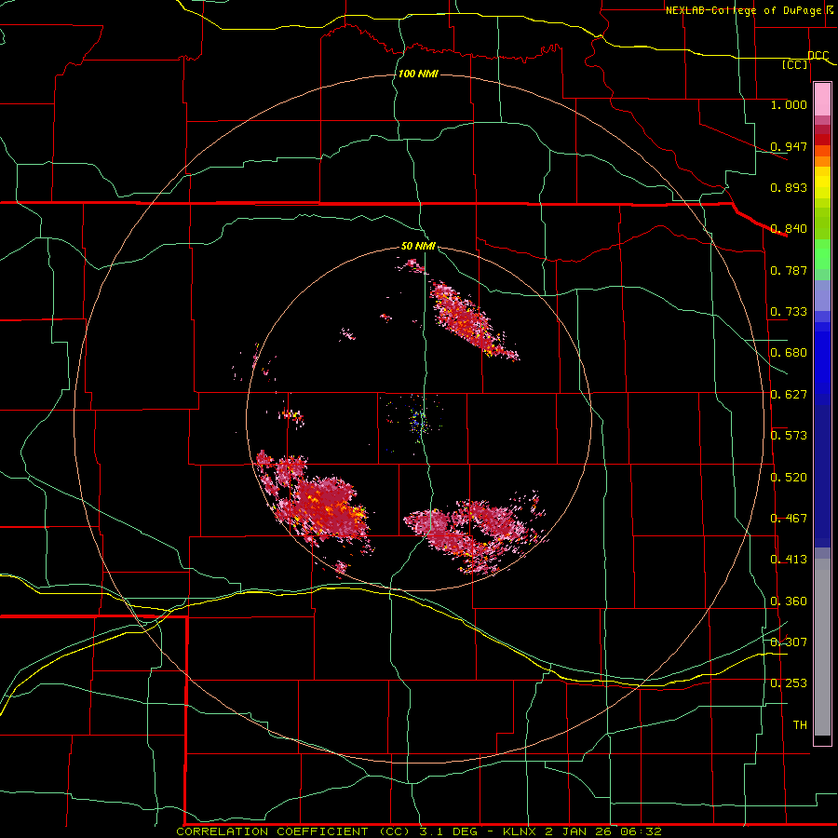Click the 0.413 scale value
This screenshot has height=838, width=838.
point(789,560)
